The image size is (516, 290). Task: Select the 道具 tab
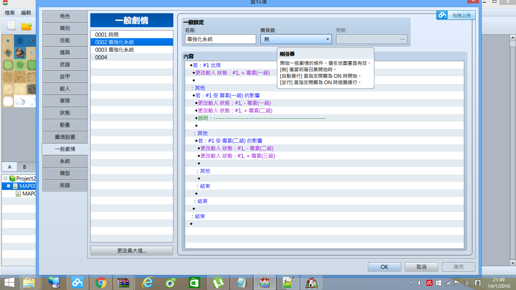coord(65,52)
